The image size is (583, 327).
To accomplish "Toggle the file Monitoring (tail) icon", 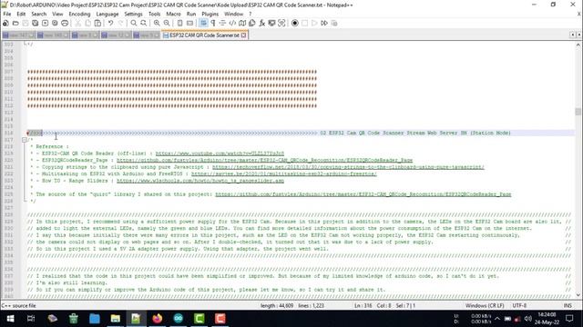I will (x=281, y=23).
